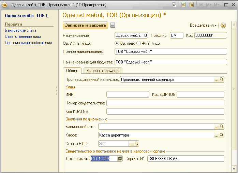Switch to the Общие tab
The height and width of the screenshot is (173, 238).
(x=72, y=71)
